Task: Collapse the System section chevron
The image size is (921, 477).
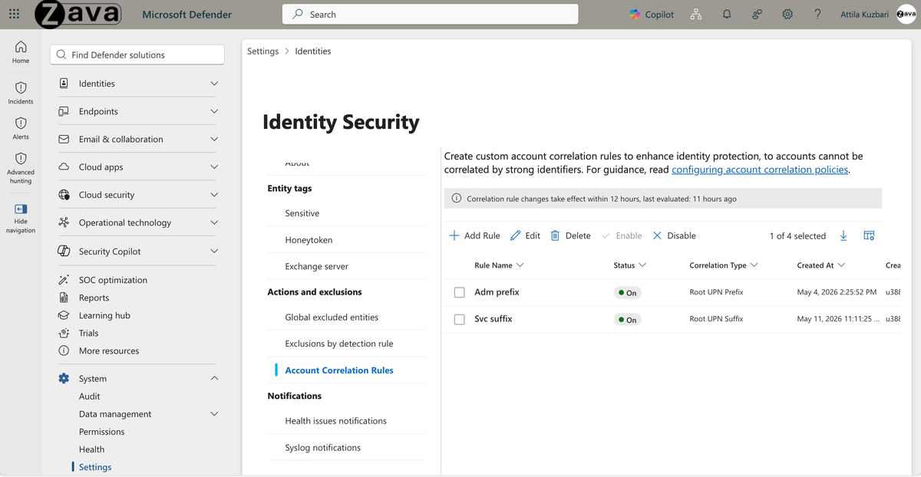Action: click(214, 379)
